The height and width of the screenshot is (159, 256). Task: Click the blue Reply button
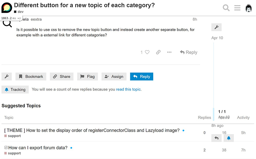click(x=142, y=76)
